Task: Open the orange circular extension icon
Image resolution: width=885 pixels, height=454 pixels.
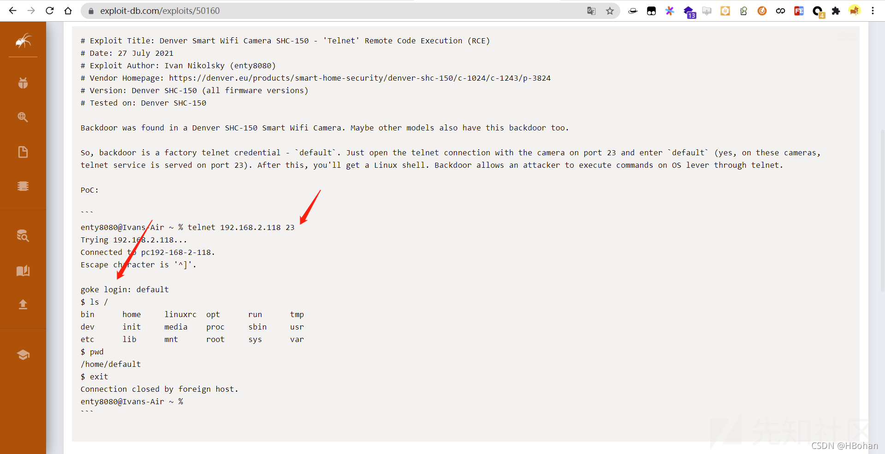Action: (762, 11)
